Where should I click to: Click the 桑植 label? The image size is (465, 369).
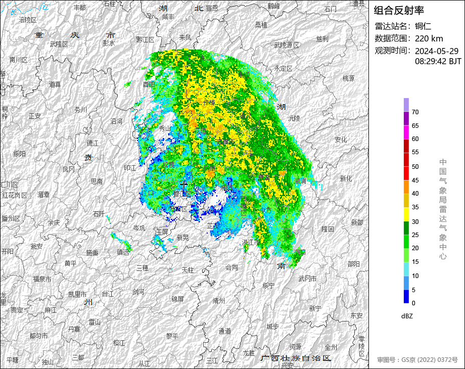tap(261, 25)
